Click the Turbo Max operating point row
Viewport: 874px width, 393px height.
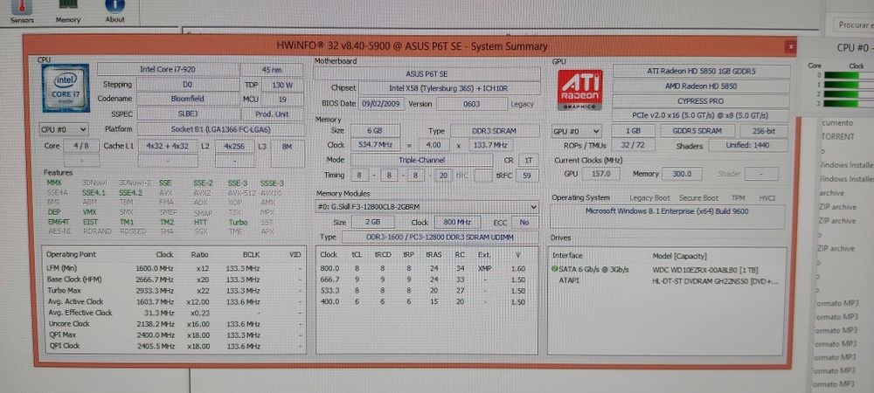pos(175,291)
